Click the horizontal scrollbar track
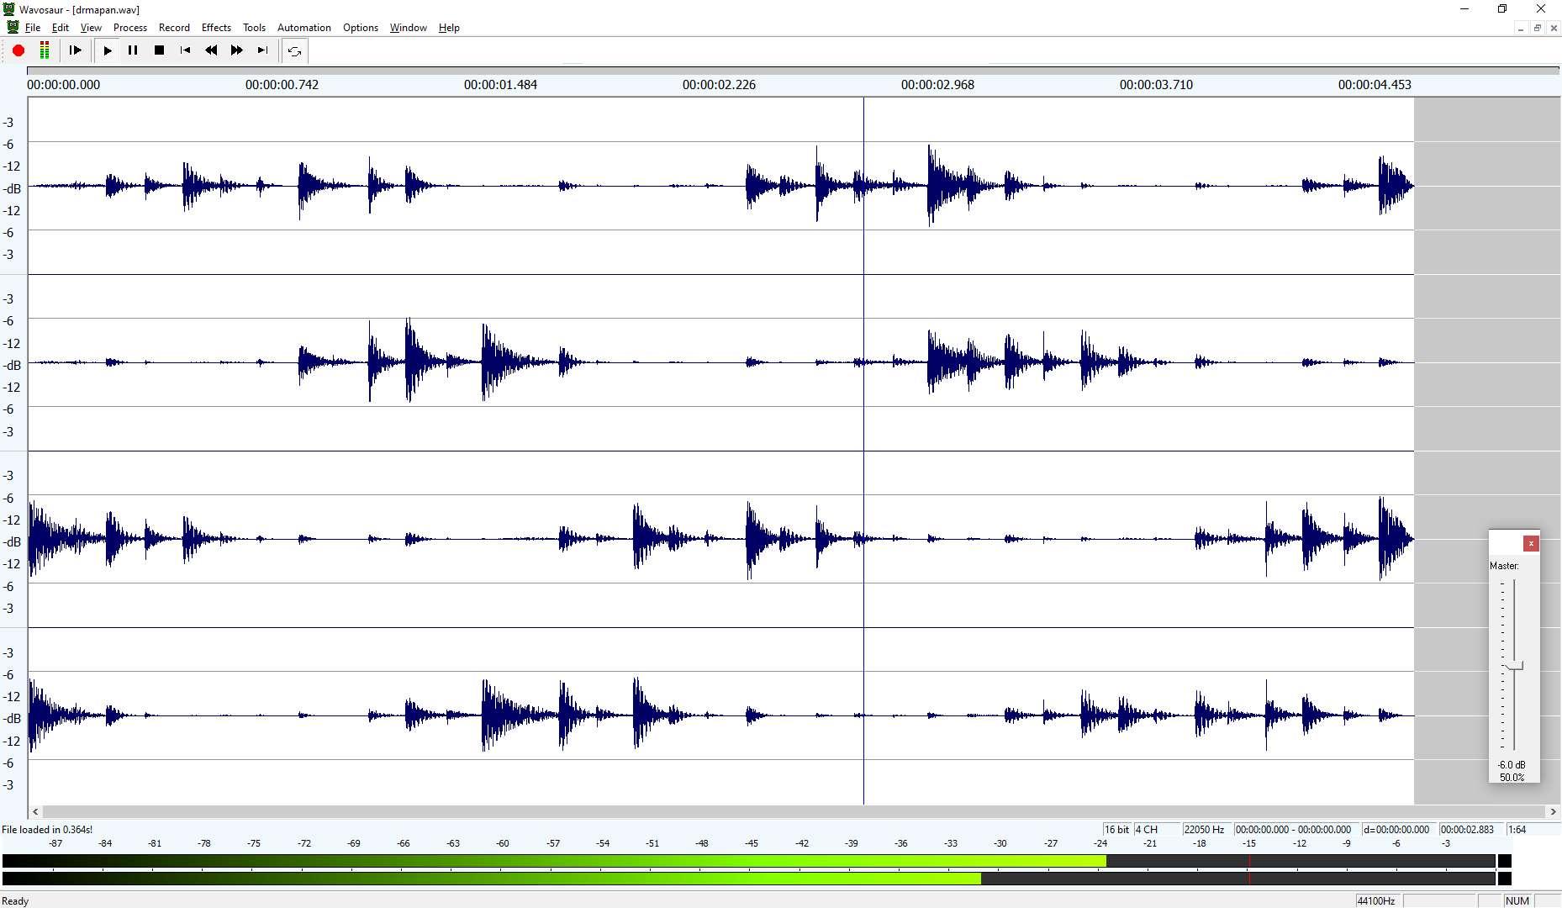This screenshot has height=908, width=1562. [794, 811]
